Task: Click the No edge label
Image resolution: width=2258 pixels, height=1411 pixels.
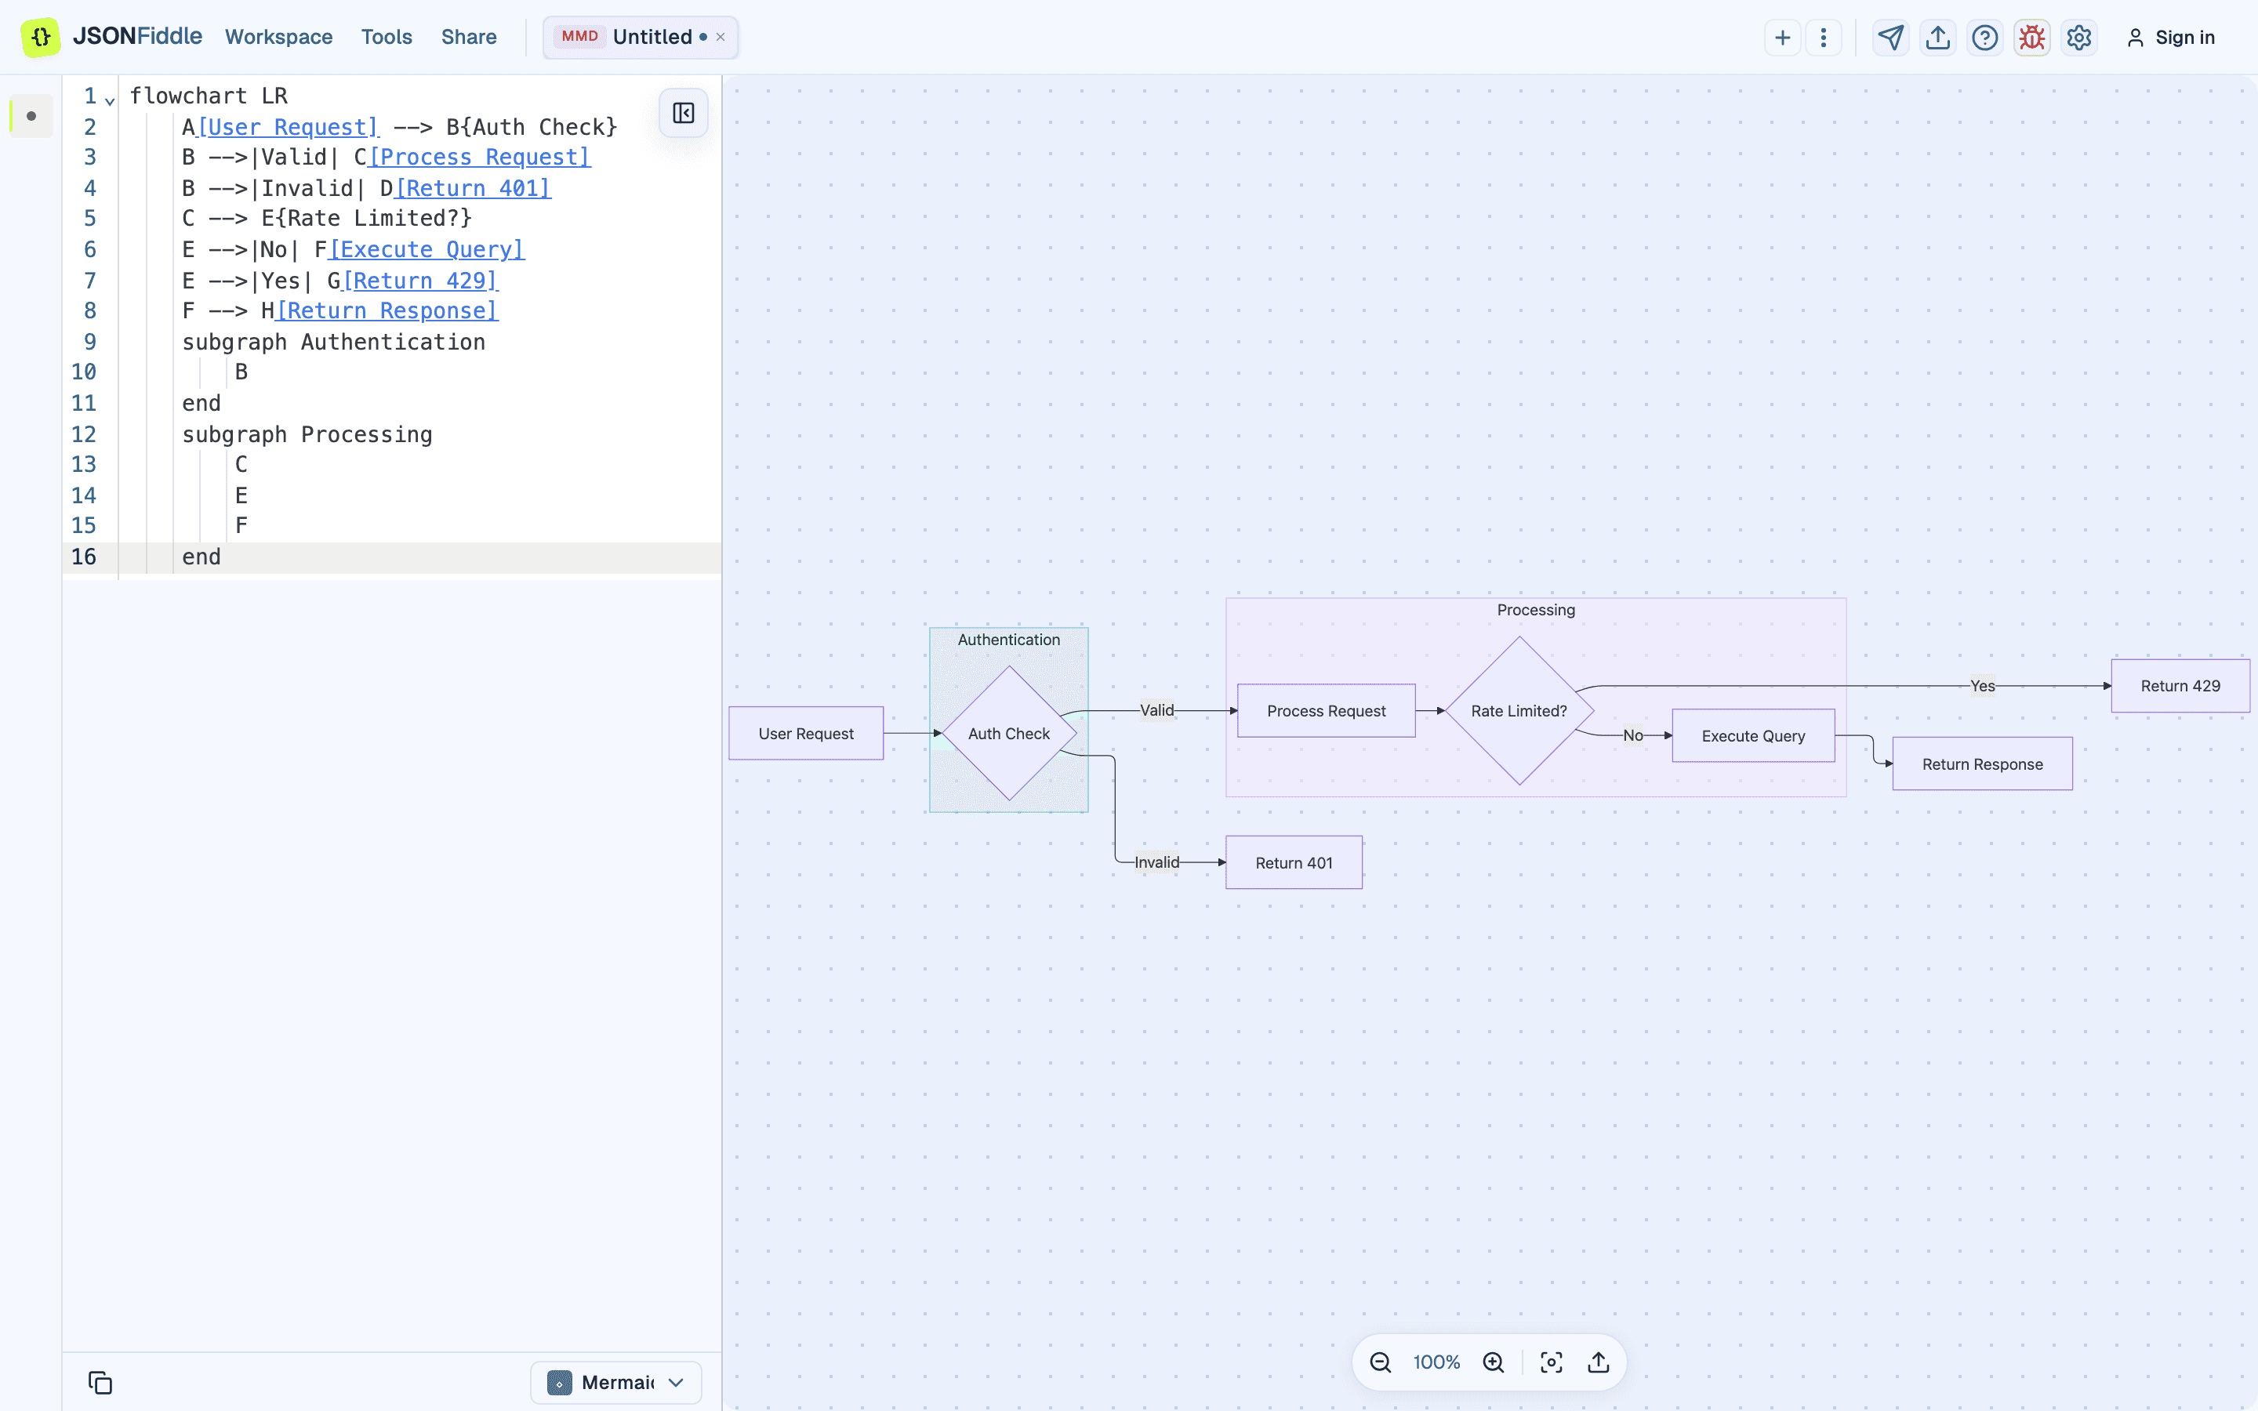Action: click(1633, 735)
